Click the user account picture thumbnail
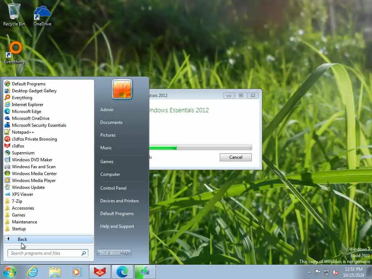This screenshot has height=279, width=372. (122, 89)
